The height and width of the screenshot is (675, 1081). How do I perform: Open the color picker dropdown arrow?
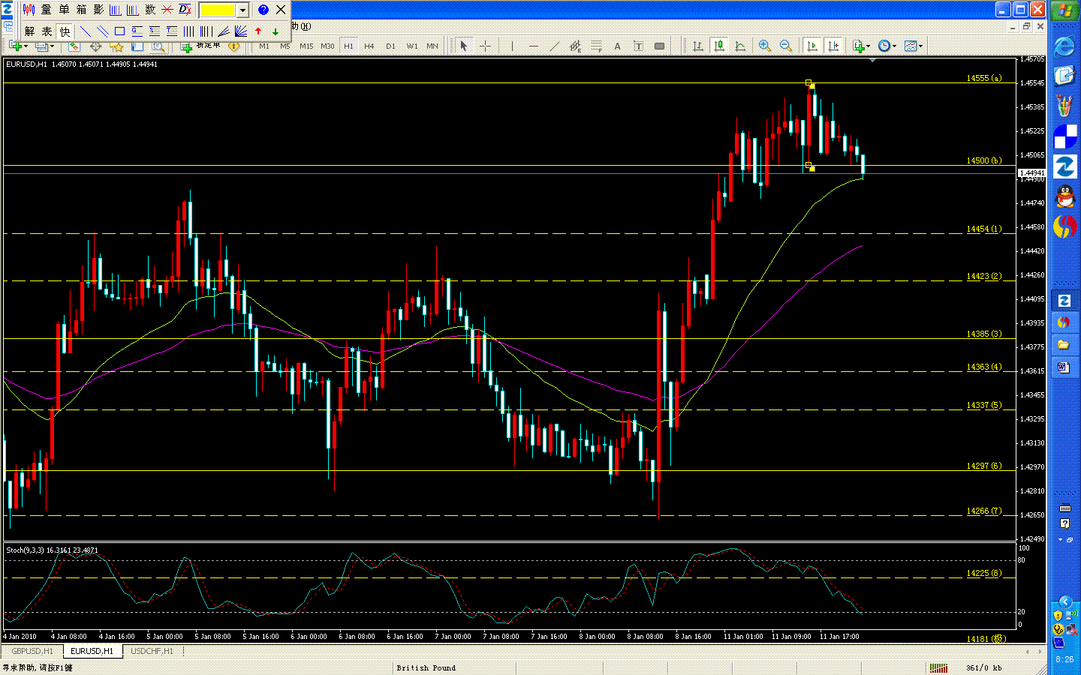pyautogui.click(x=242, y=10)
